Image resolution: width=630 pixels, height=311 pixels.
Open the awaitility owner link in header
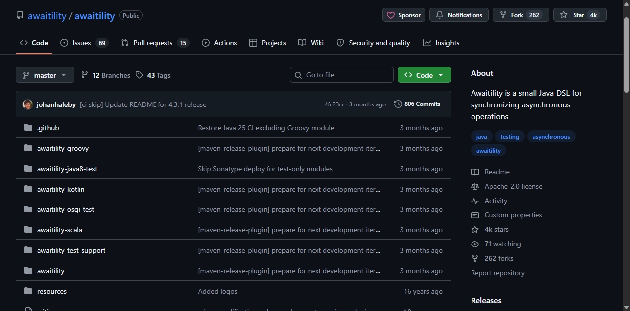point(47,16)
